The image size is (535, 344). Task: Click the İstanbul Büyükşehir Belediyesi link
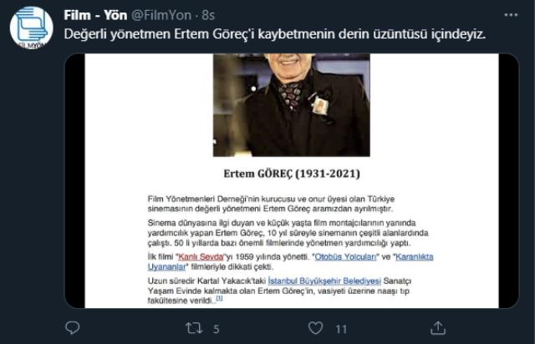[x=324, y=281]
